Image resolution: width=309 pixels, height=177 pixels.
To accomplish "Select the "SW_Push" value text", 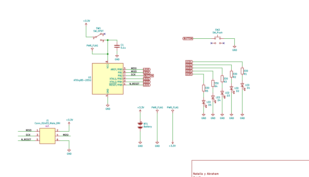I will [x=217, y=33].
